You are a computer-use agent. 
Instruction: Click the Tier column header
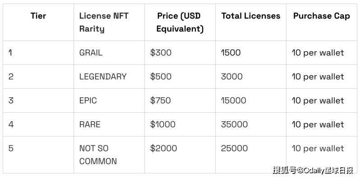tap(38, 16)
